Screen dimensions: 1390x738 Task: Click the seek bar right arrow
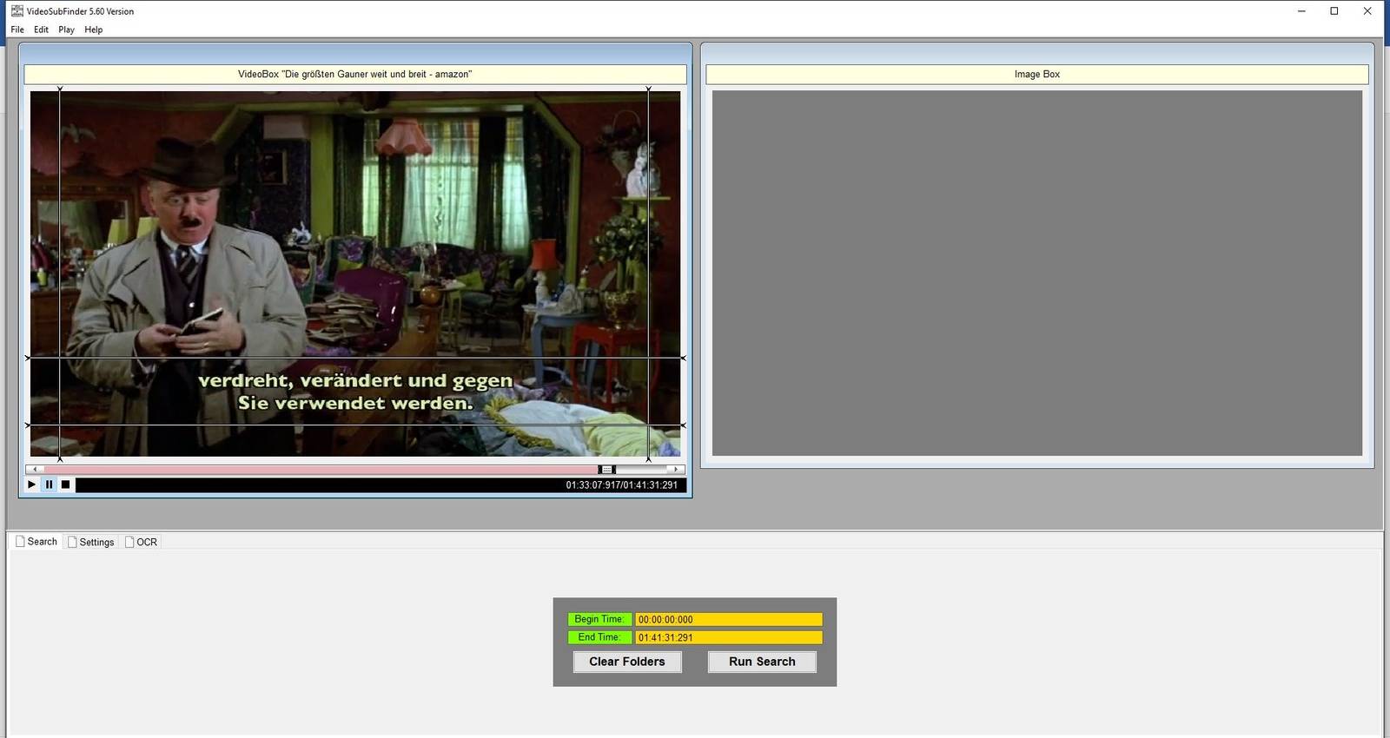tap(676, 470)
